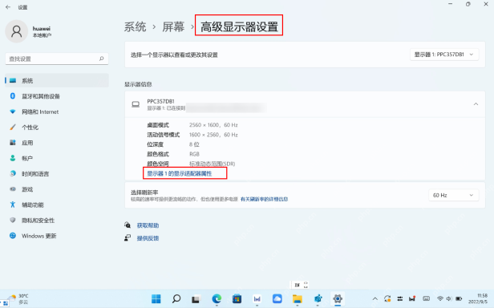Click the monitor icon beside PPC357DB1

coord(136,104)
